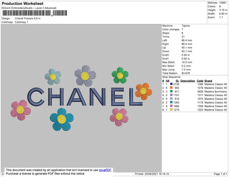229x177 pixels.
Task: Click the 'Printed: 25/06/2021 16.18.15' footer
Action: click(x=152, y=174)
